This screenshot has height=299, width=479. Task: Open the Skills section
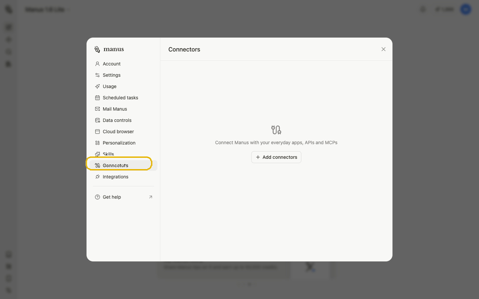[x=108, y=154]
